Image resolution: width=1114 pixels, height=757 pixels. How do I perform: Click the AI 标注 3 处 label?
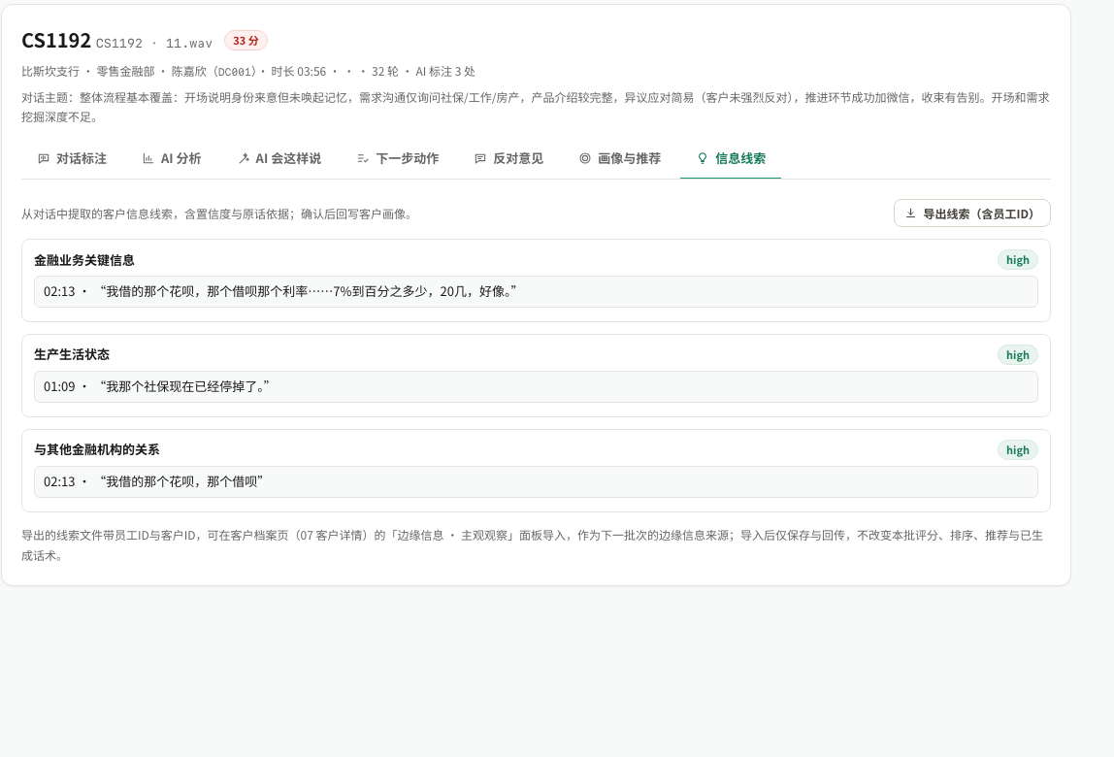pyautogui.click(x=445, y=72)
